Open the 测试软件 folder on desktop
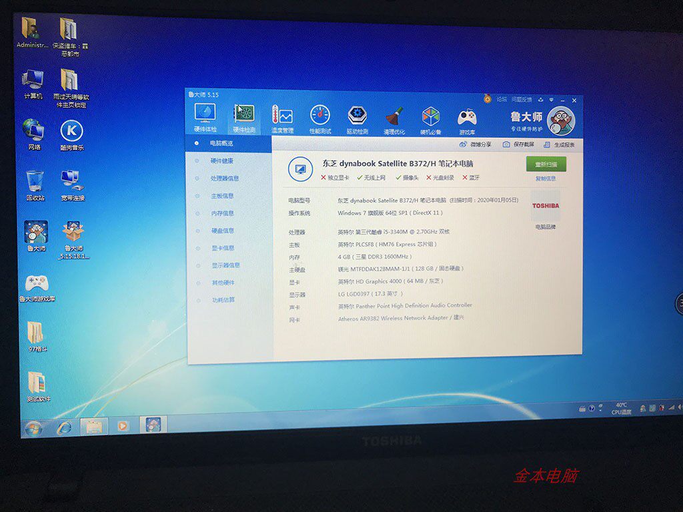The height and width of the screenshot is (512, 683). coord(38,387)
